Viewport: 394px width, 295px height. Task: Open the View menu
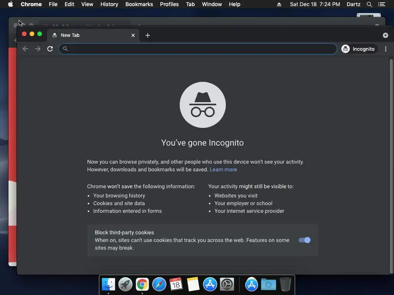pos(87,4)
